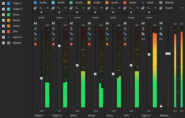Image resolution: width=185 pixels, height=118 pixels.
Task: Click the phase invert icon on Voice
Action: click(107, 39)
